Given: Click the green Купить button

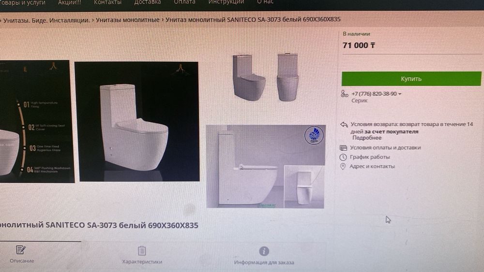Looking at the screenshot, I should tap(411, 79).
